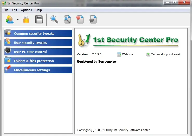Click the heart document favorites icon
192x136 pixels.
coord(80,19)
